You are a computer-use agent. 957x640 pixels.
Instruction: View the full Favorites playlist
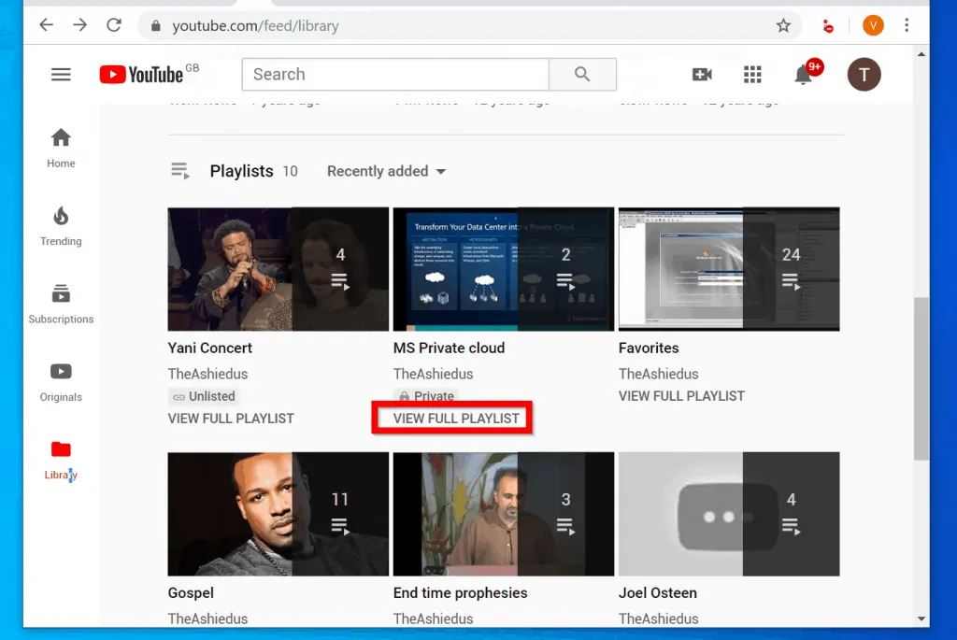(x=681, y=395)
